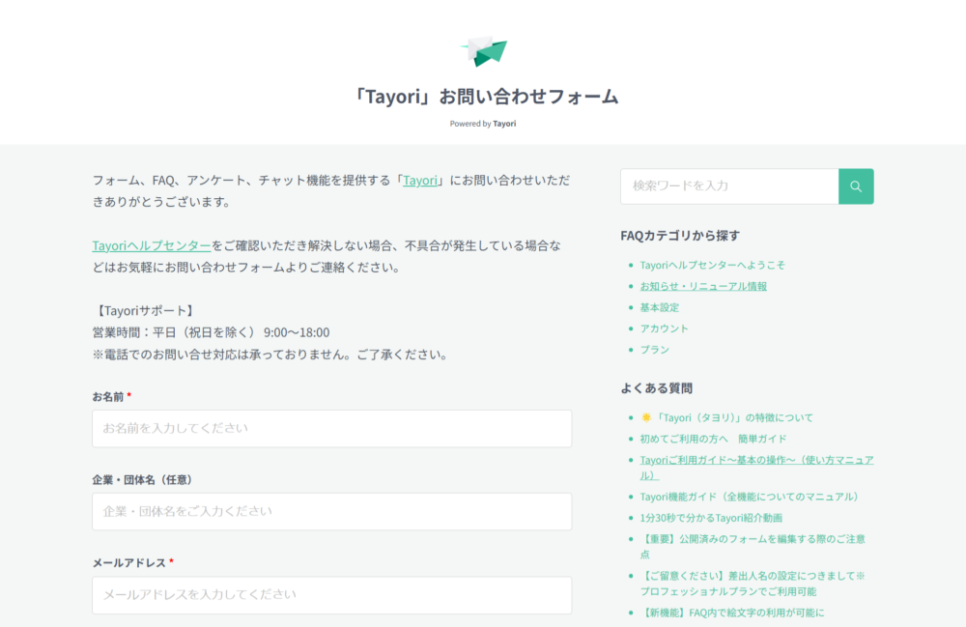Click the Tayori paper plane logo
Image resolution: width=966 pixels, height=627 pixels.
[484, 51]
